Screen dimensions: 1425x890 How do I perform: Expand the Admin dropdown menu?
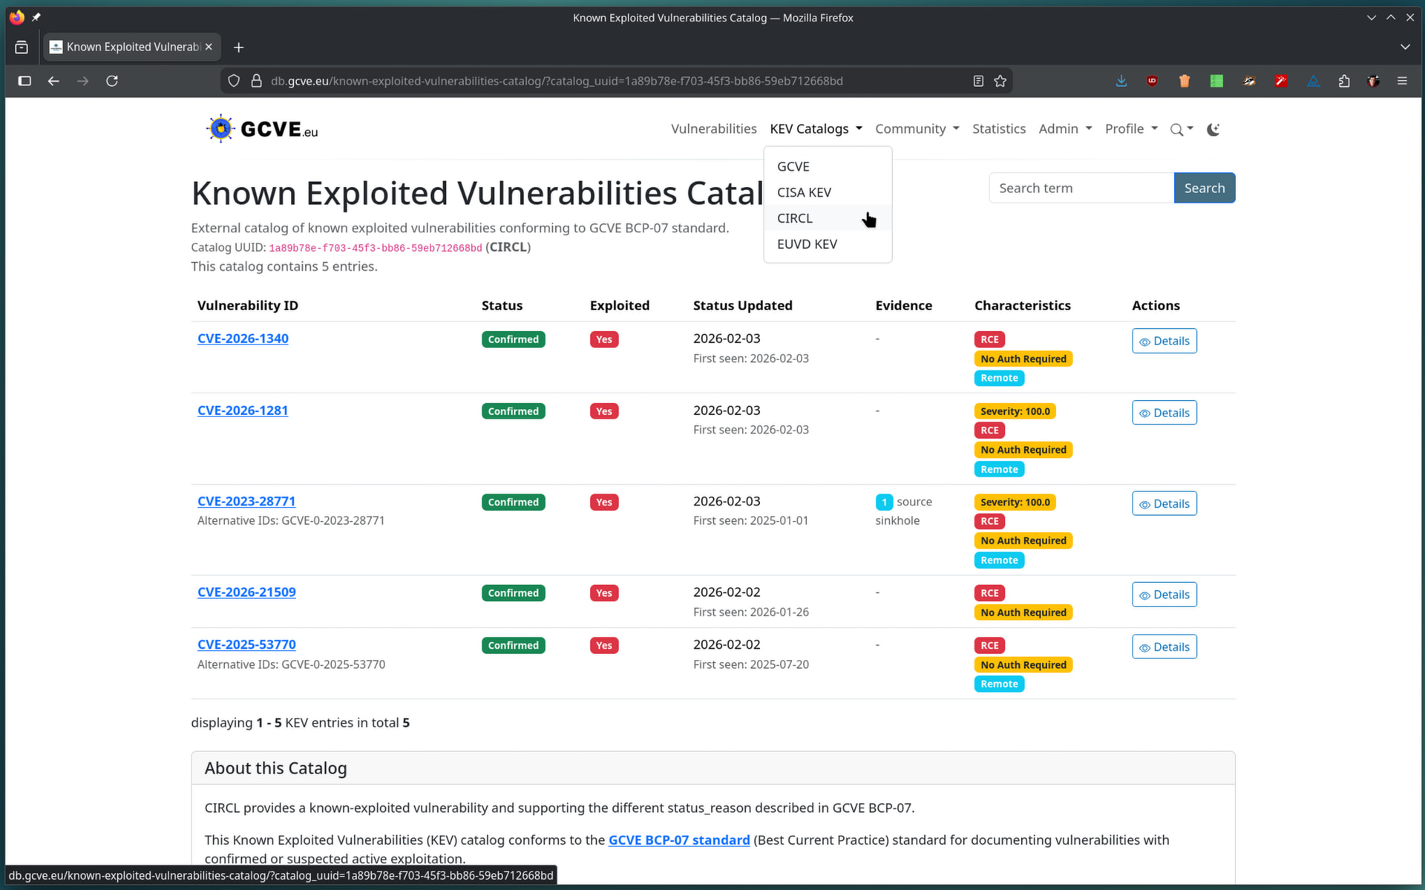[x=1064, y=128]
